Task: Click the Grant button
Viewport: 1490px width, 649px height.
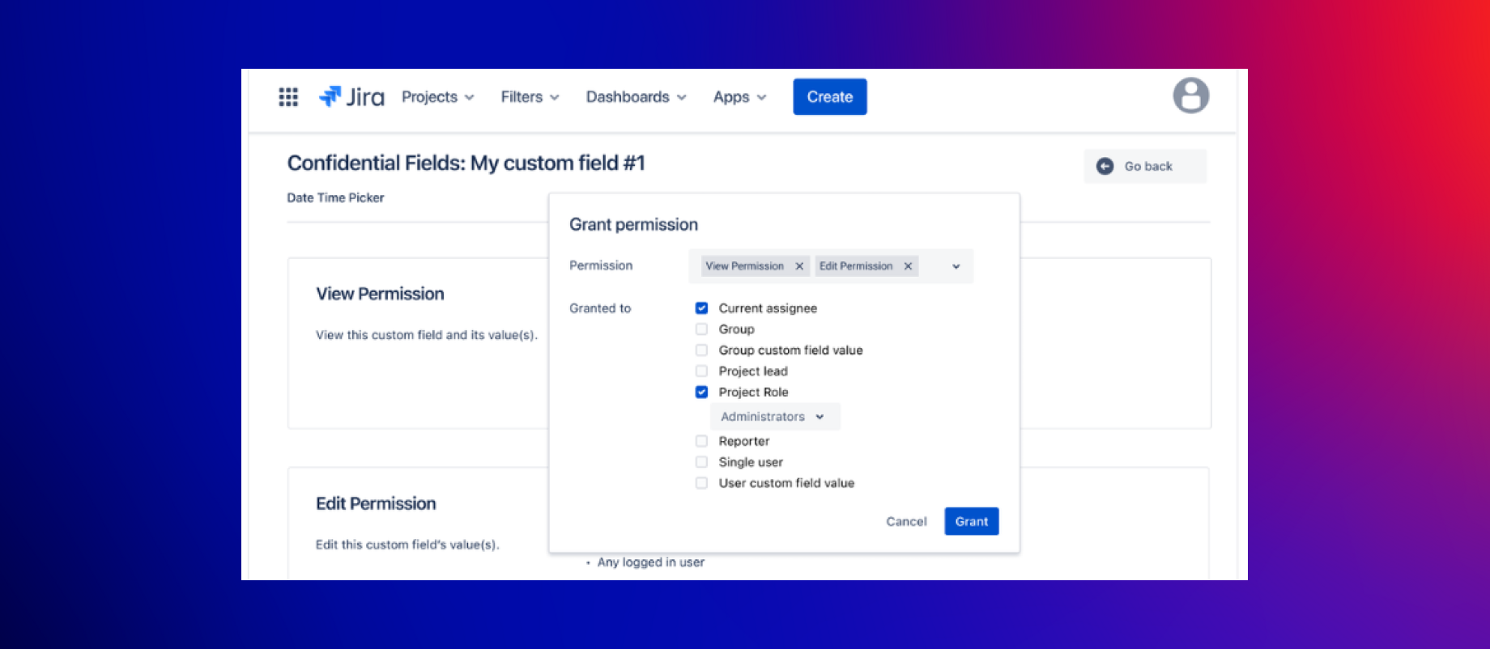Action: point(972,522)
